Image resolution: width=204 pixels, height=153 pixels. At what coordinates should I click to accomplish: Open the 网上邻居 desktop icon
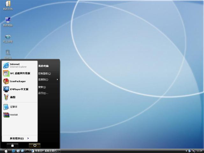click(x=8, y=39)
